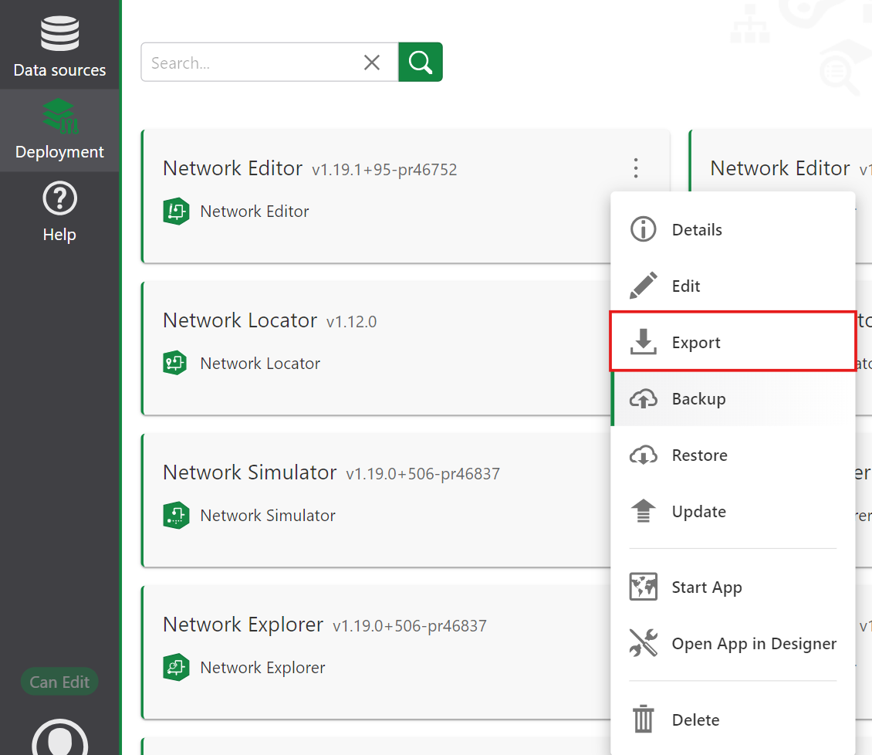Click the Network Simulator app name link

coord(268,515)
